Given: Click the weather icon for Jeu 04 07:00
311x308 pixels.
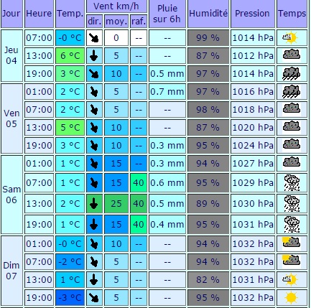Looking at the screenshot, I should (290, 38).
